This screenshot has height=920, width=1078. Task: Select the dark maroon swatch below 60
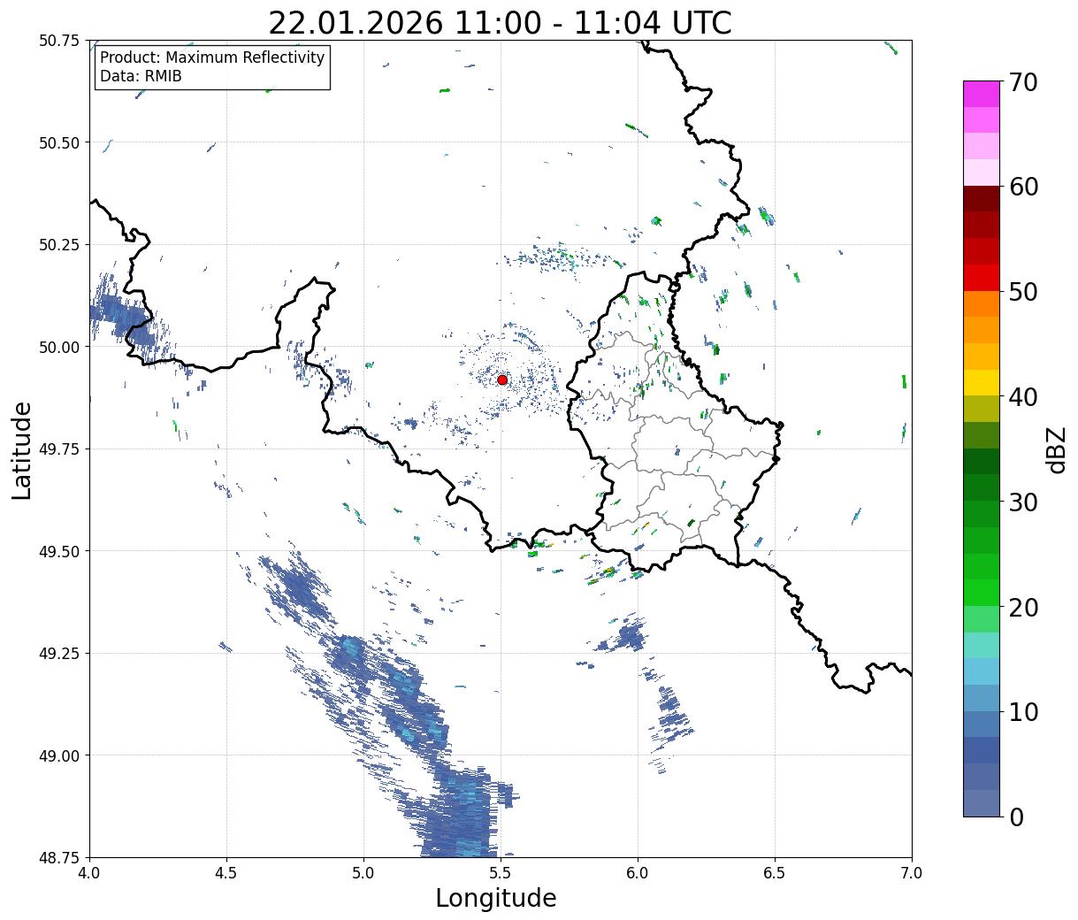pyautogui.click(x=982, y=199)
